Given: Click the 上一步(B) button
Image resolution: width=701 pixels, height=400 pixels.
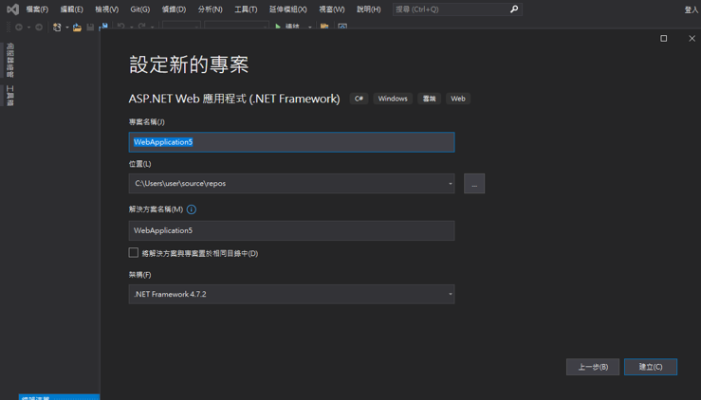Looking at the screenshot, I should click(593, 367).
